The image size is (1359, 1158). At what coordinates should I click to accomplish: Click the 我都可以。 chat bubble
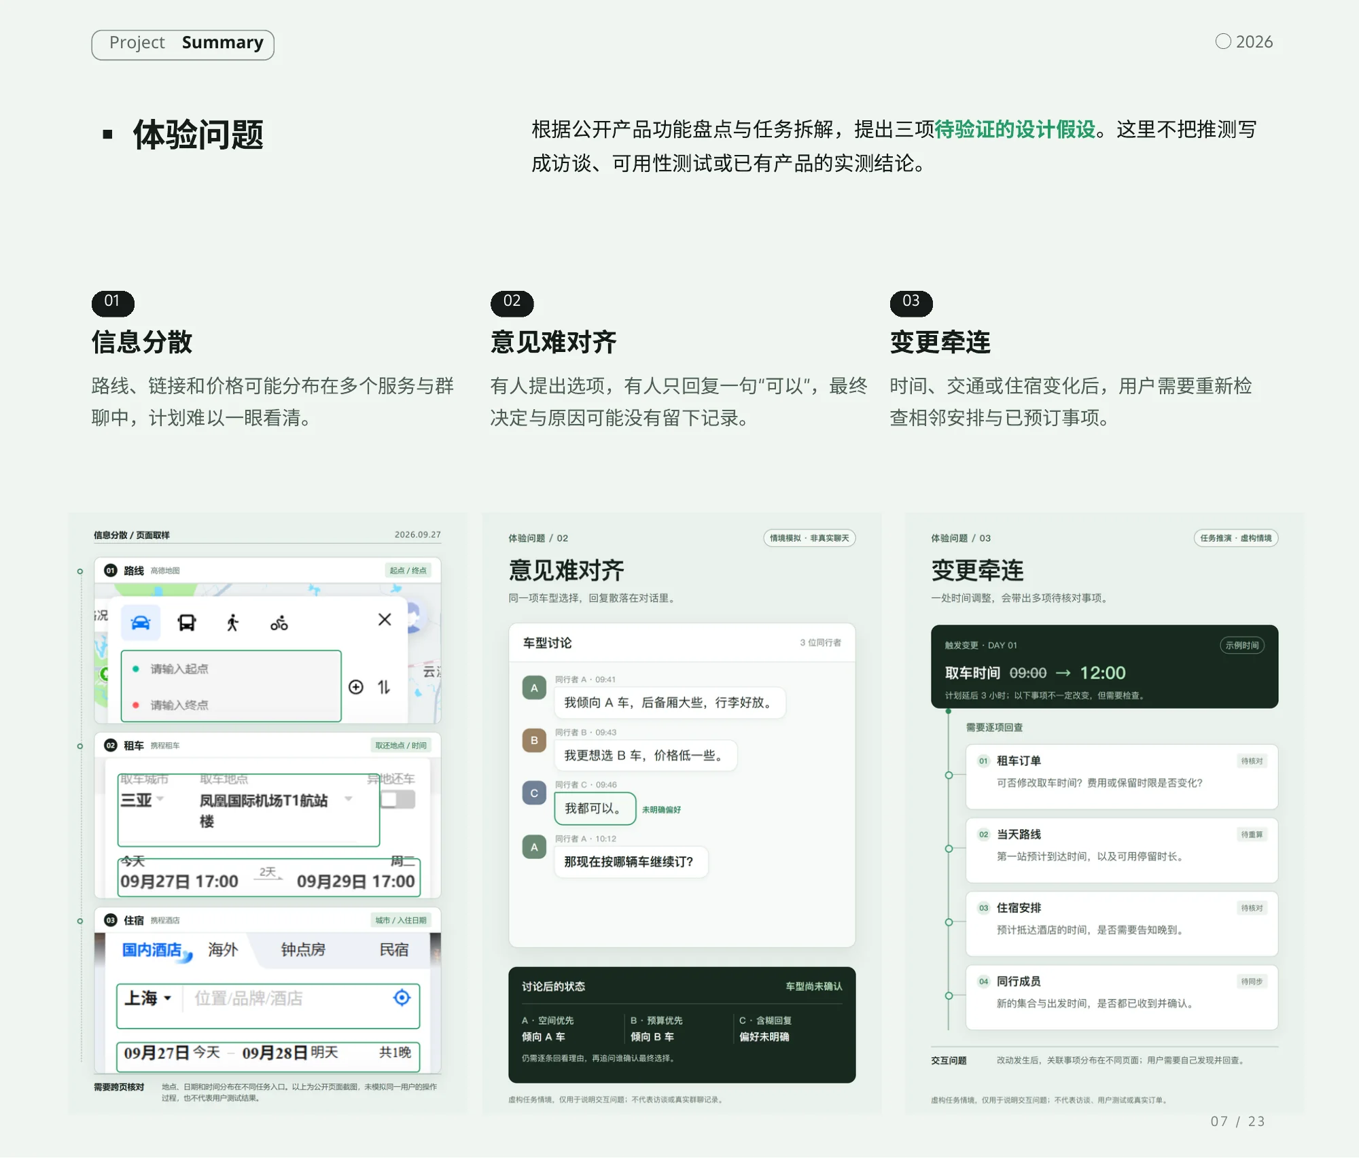point(595,809)
